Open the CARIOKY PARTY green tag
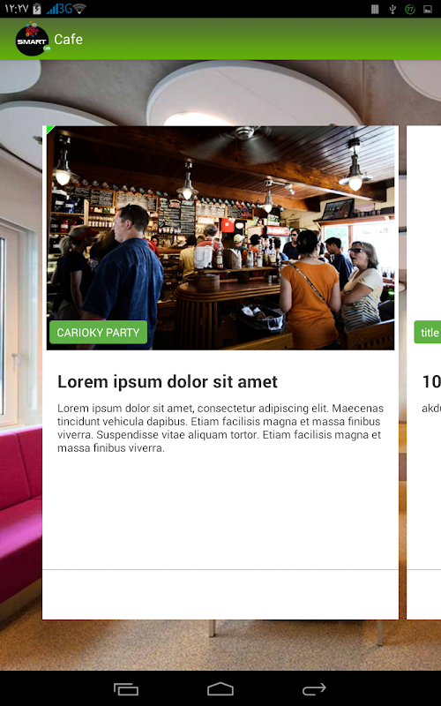 coord(99,333)
